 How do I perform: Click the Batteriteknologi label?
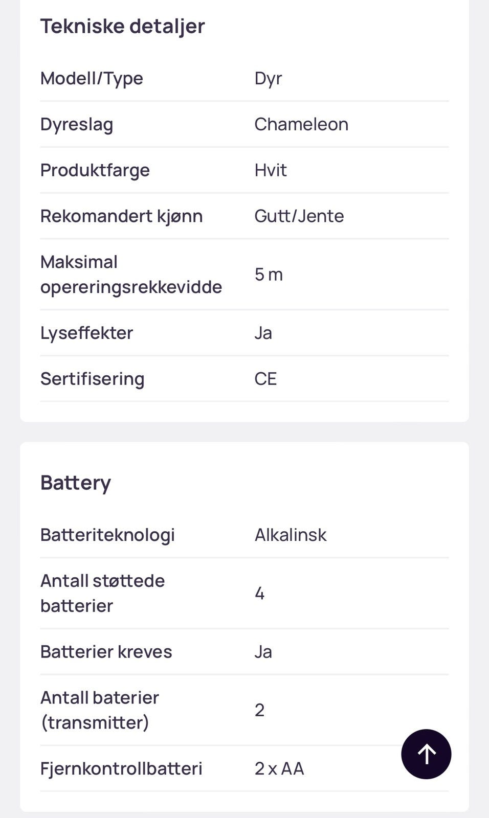pos(107,535)
